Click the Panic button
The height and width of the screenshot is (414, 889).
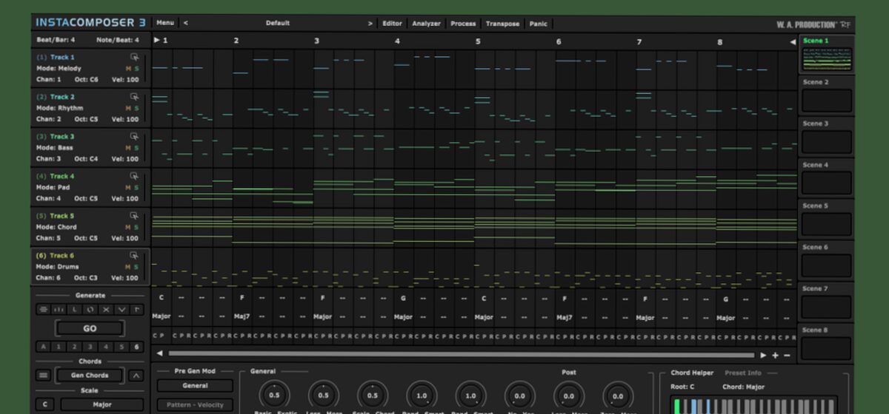(539, 24)
